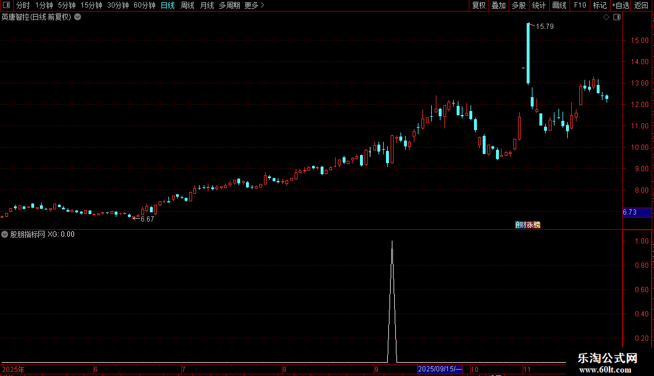Select the 60分钟 period tab
654x376 pixels.
[x=145, y=5]
